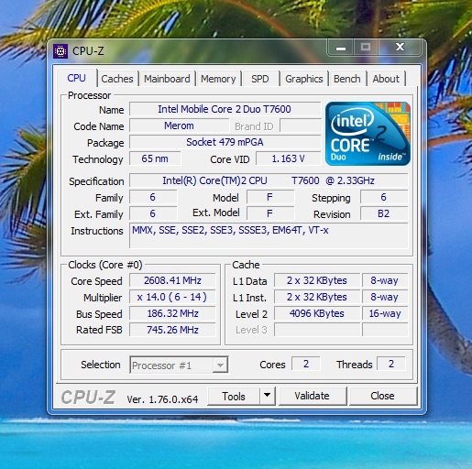Open the Caches tab
The width and height of the screenshot is (472, 469).
[x=117, y=79]
